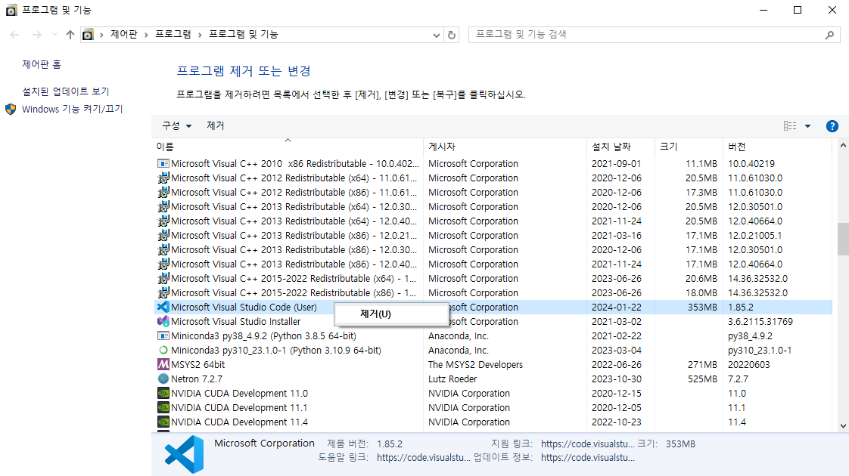Select Microsoft Visual Studio Installer row name
Viewport: 849px width, 476px height.
(x=235, y=321)
